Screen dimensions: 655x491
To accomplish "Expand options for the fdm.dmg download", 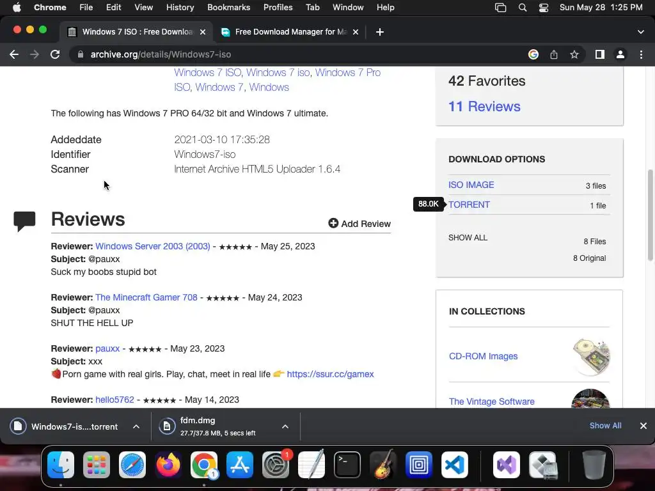I will tap(285, 426).
